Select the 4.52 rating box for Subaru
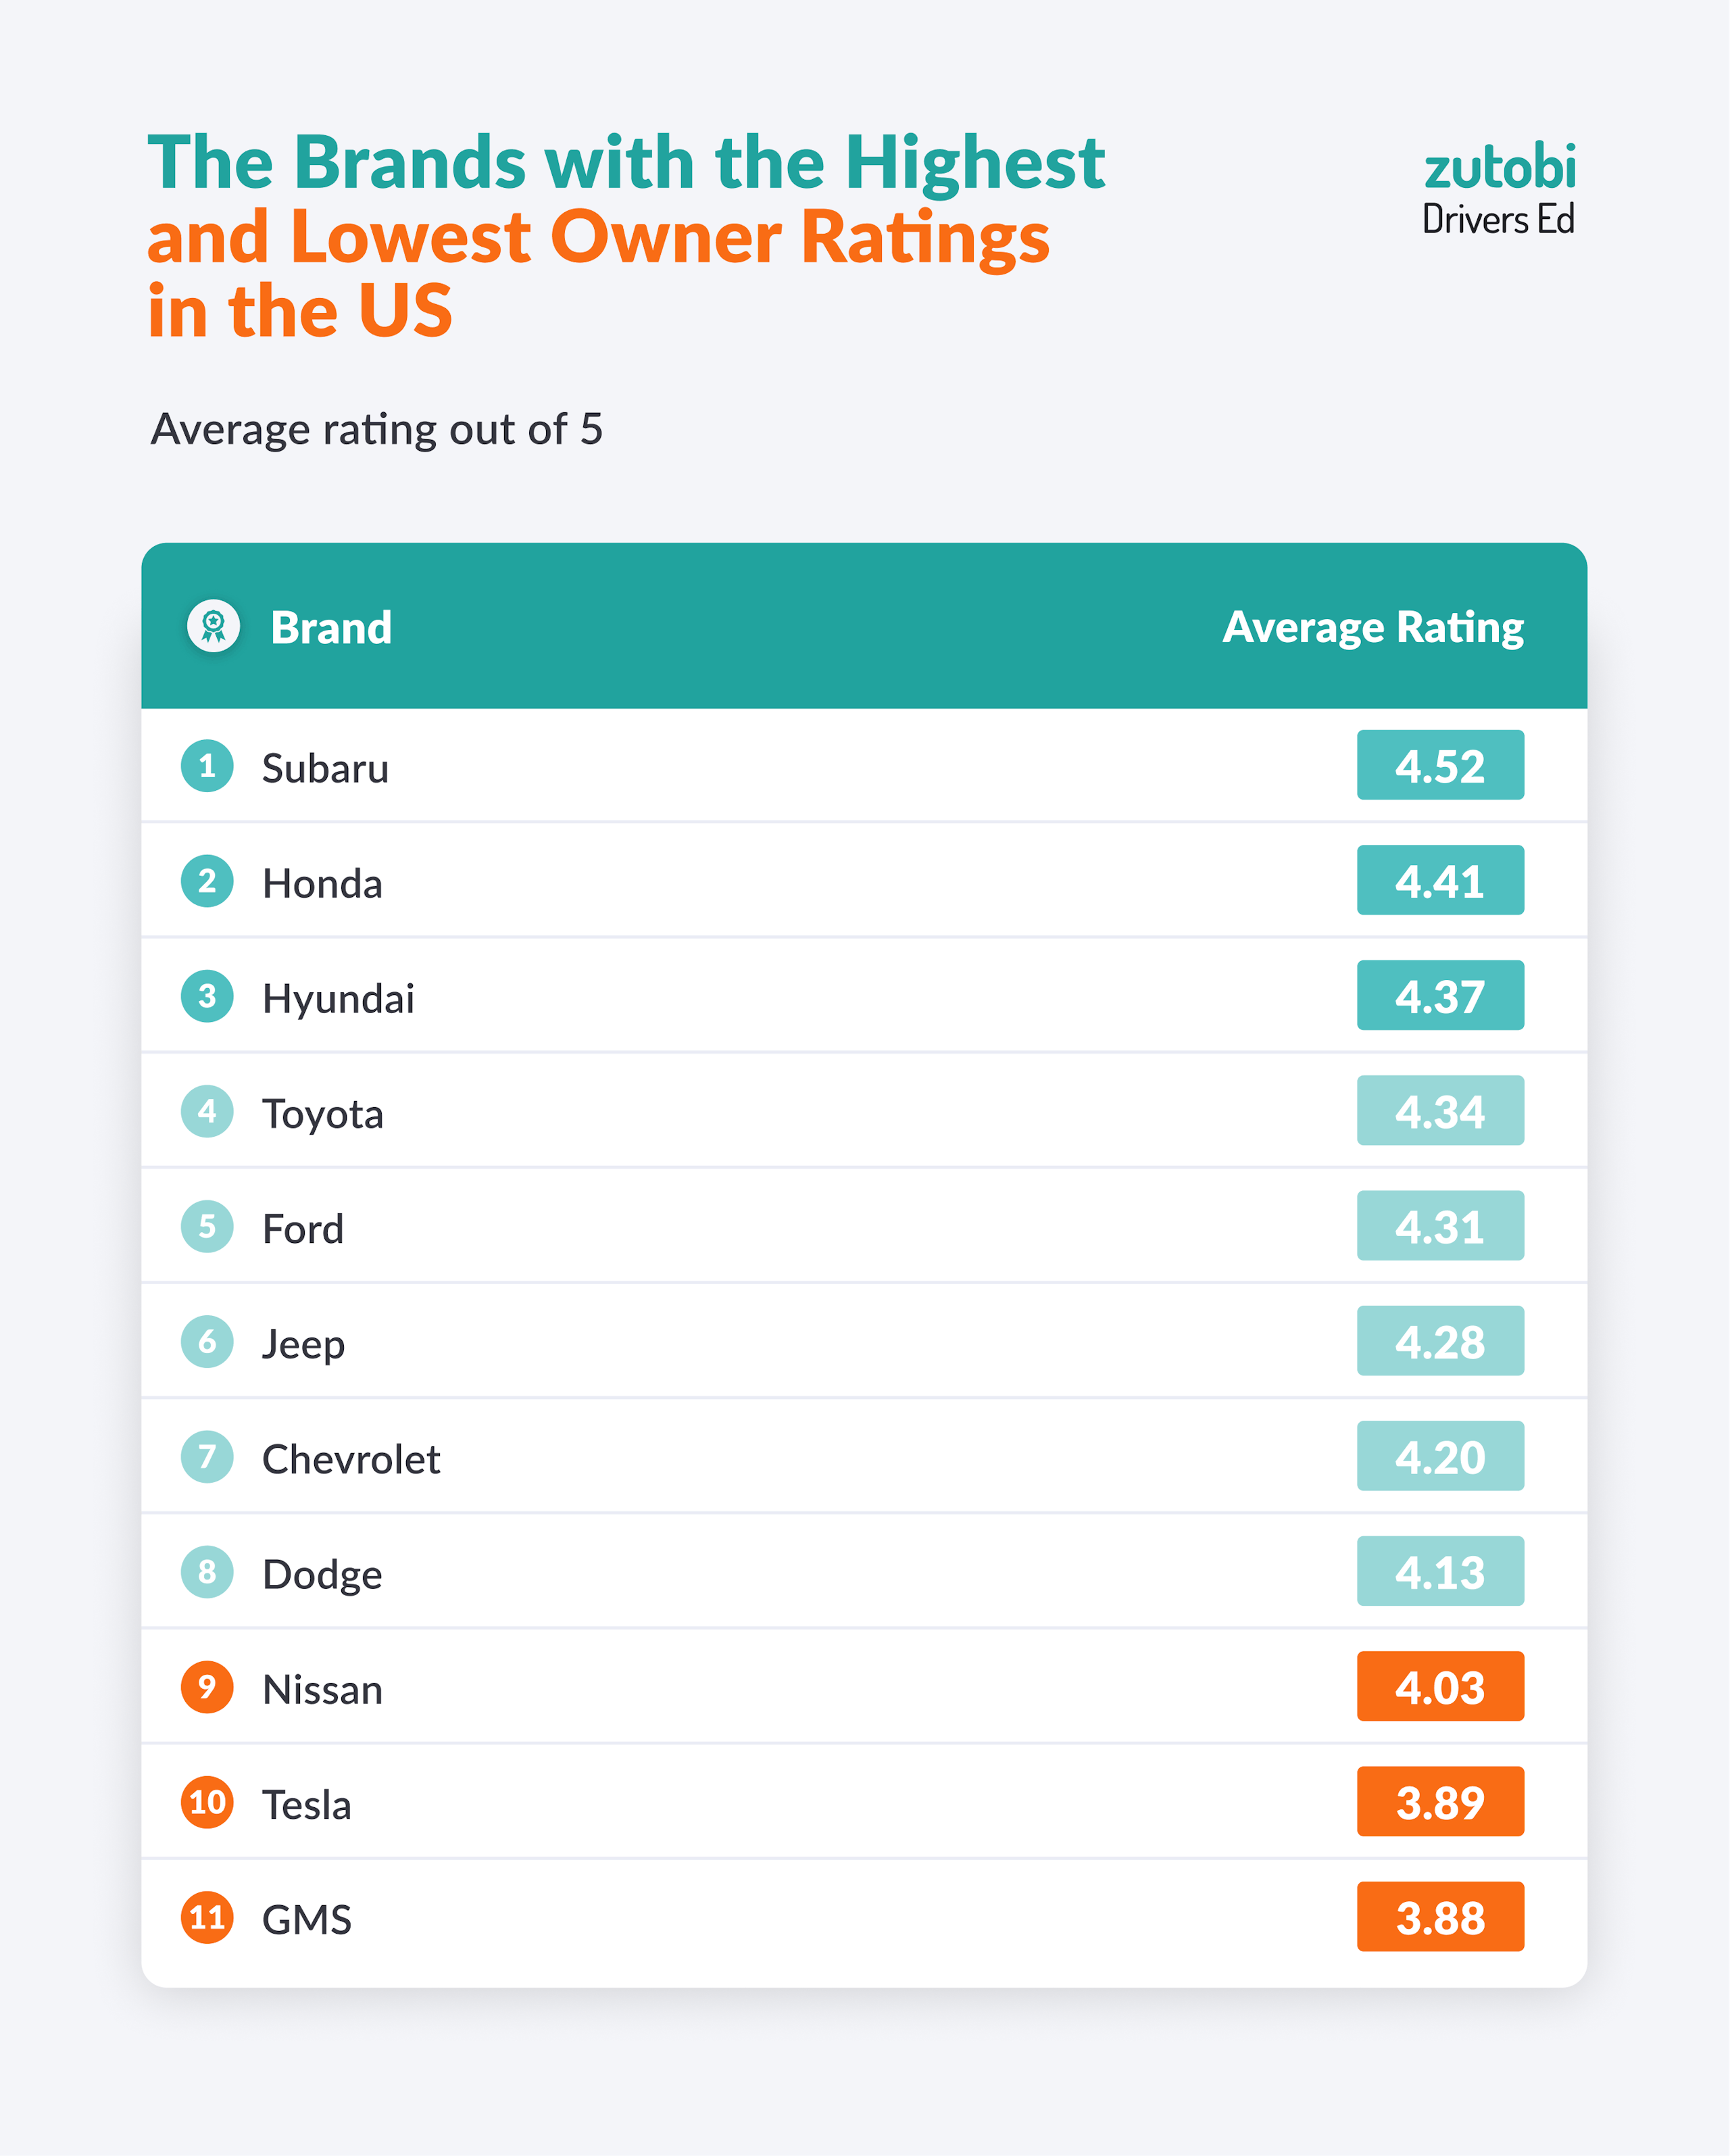Screen dimensions: 1730x2156 tap(1440, 765)
